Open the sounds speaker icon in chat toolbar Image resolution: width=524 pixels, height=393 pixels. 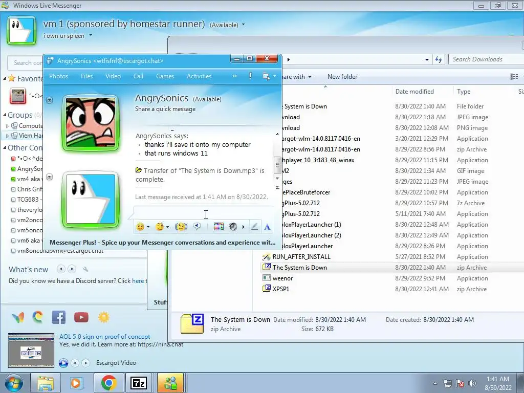233,227
